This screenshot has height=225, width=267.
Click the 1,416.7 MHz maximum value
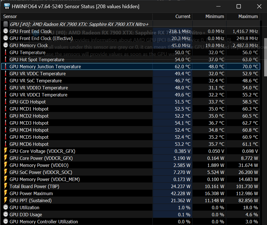pyautogui.click(x=245, y=31)
